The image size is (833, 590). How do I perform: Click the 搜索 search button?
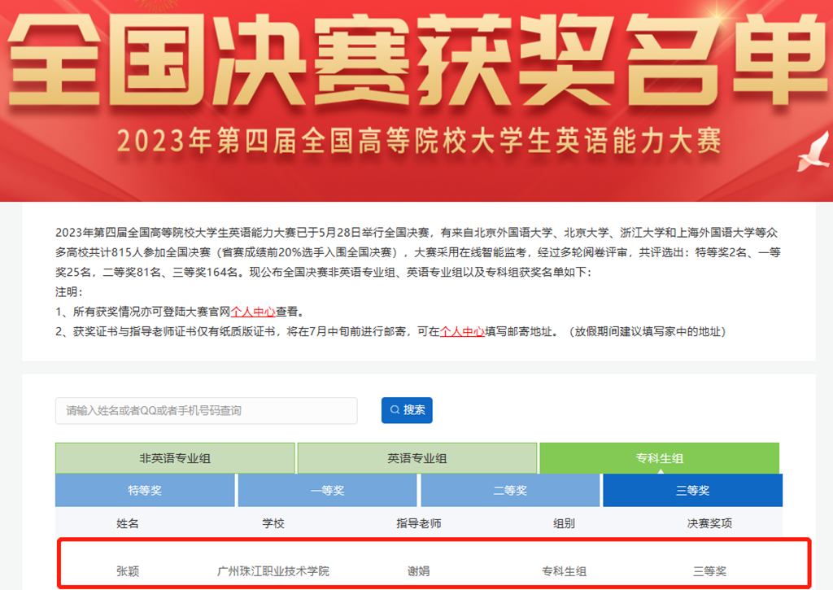tap(407, 410)
